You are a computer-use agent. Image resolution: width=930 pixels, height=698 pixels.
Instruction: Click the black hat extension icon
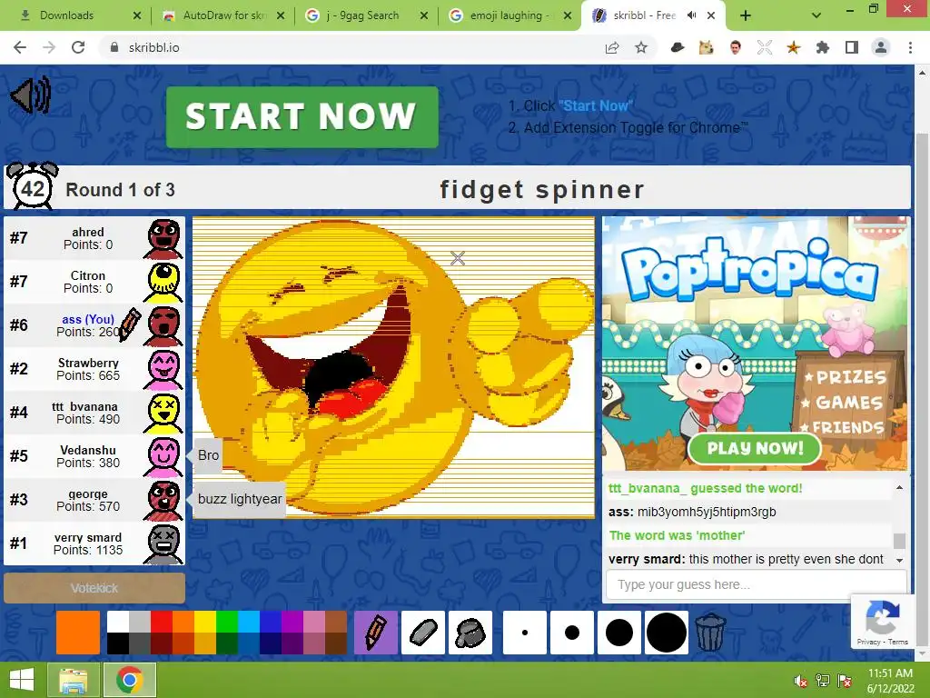tap(677, 47)
